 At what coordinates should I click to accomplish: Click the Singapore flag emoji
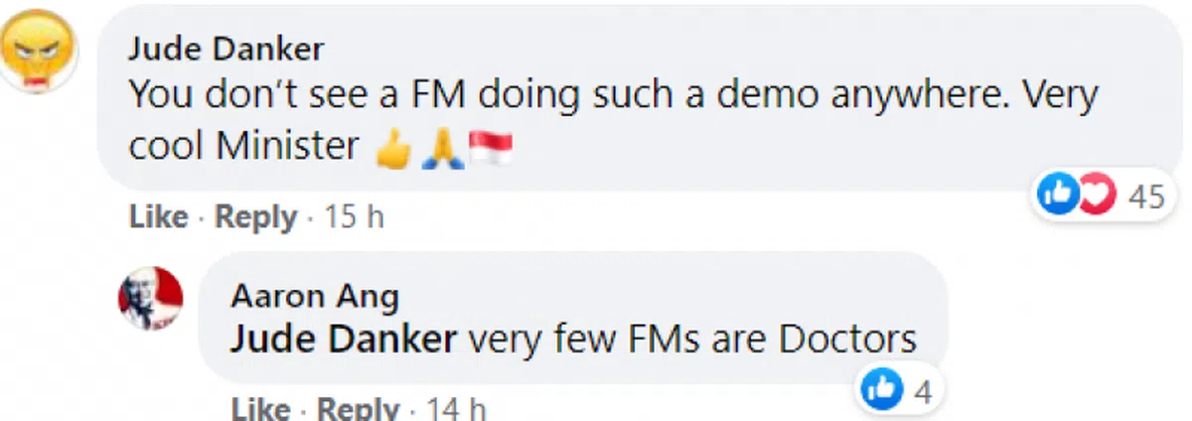pos(489,147)
